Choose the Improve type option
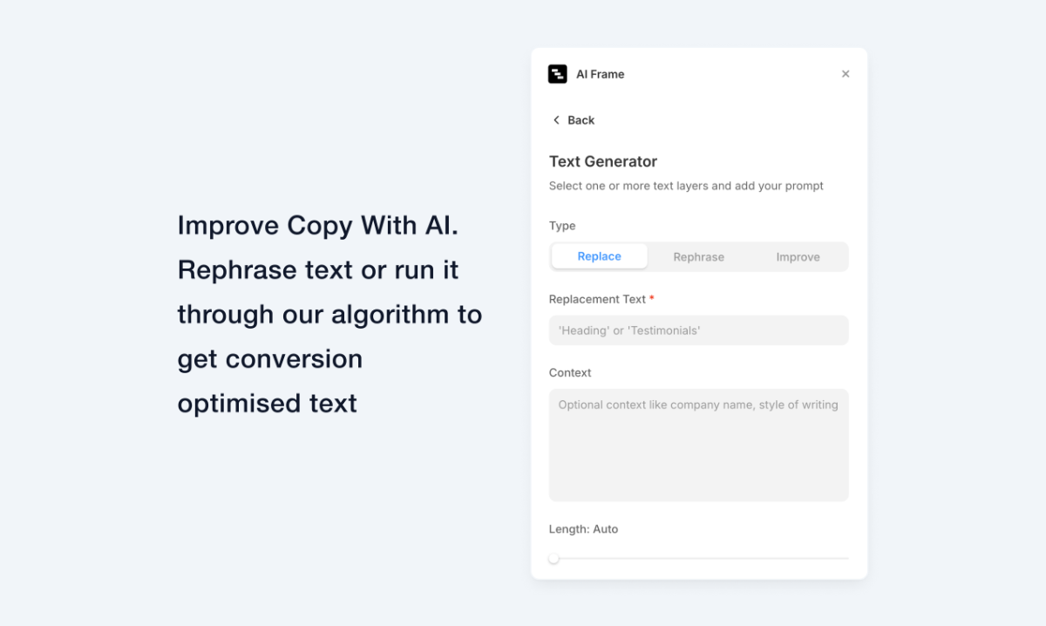The height and width of the screenshot is (626, 1046). 798,256
